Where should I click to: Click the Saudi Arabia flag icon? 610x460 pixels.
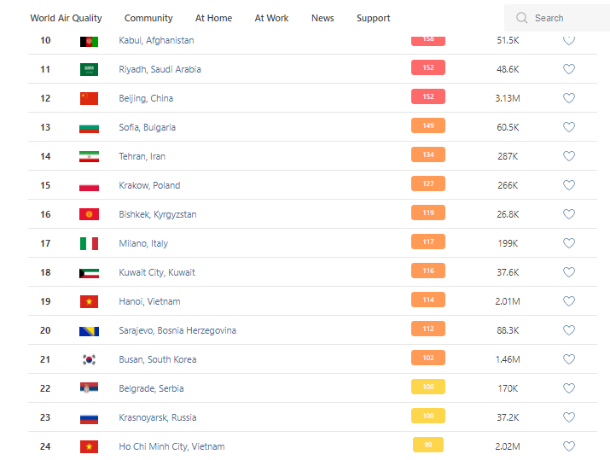tap(89, 69)
